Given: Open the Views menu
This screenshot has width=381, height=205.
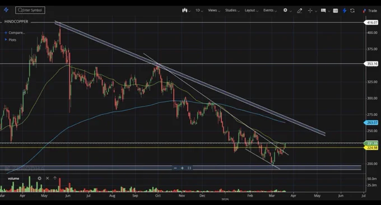Looking at the screenshot, I should coord(214,11).
